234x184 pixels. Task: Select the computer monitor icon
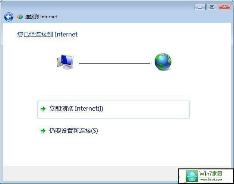[x=65, y=62]
